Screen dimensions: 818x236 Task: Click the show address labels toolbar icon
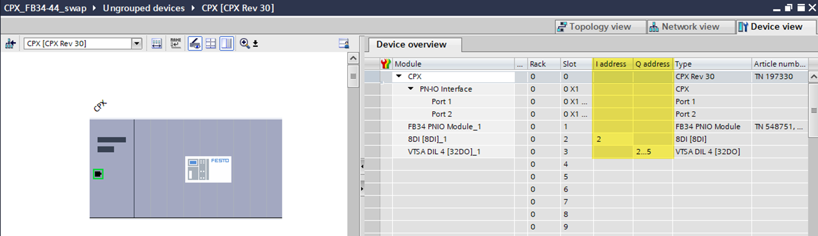click(157, 43)
